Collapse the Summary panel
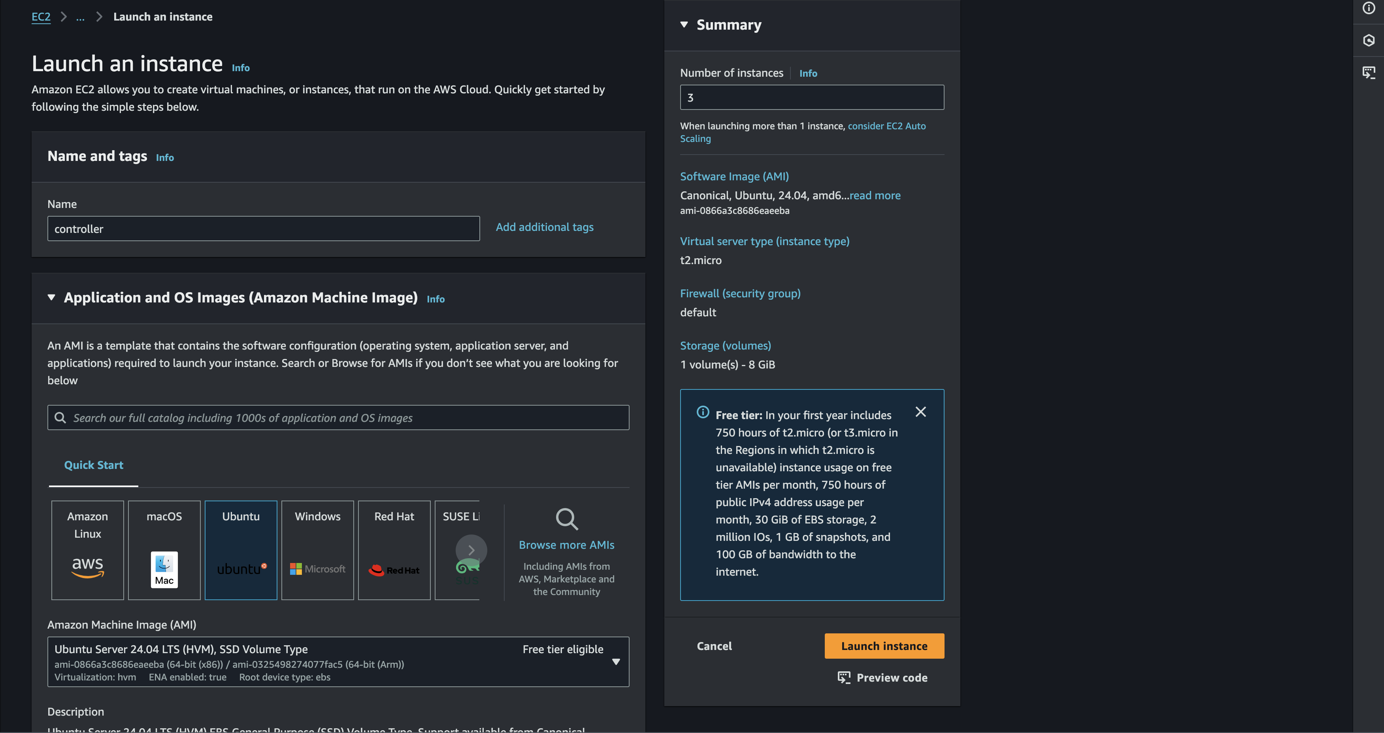Image resolution: width=1384 pixels, height=733 pixels. point(684,25)
